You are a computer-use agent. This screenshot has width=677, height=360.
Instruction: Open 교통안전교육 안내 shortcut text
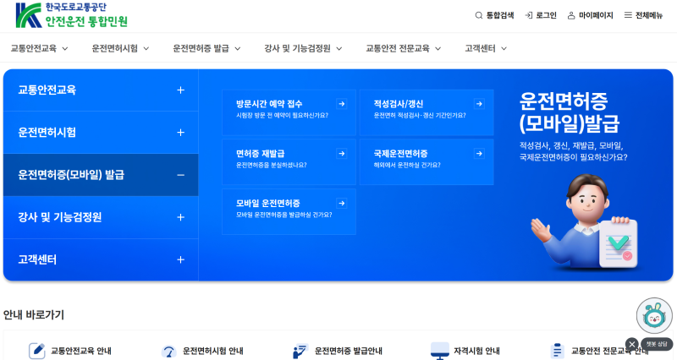click(81, 351)
